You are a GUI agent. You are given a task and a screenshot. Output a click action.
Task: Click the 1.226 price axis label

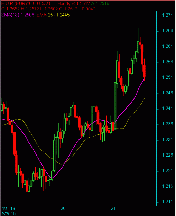[x=167, y=155]
